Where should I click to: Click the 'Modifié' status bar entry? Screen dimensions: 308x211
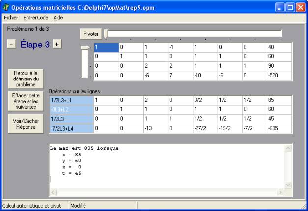[78, 206]
